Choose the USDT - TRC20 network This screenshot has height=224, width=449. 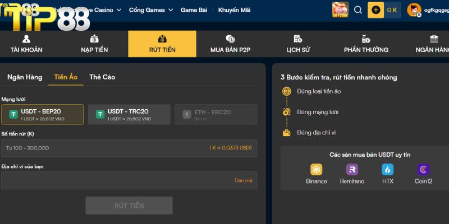click(x=129, y=114)
